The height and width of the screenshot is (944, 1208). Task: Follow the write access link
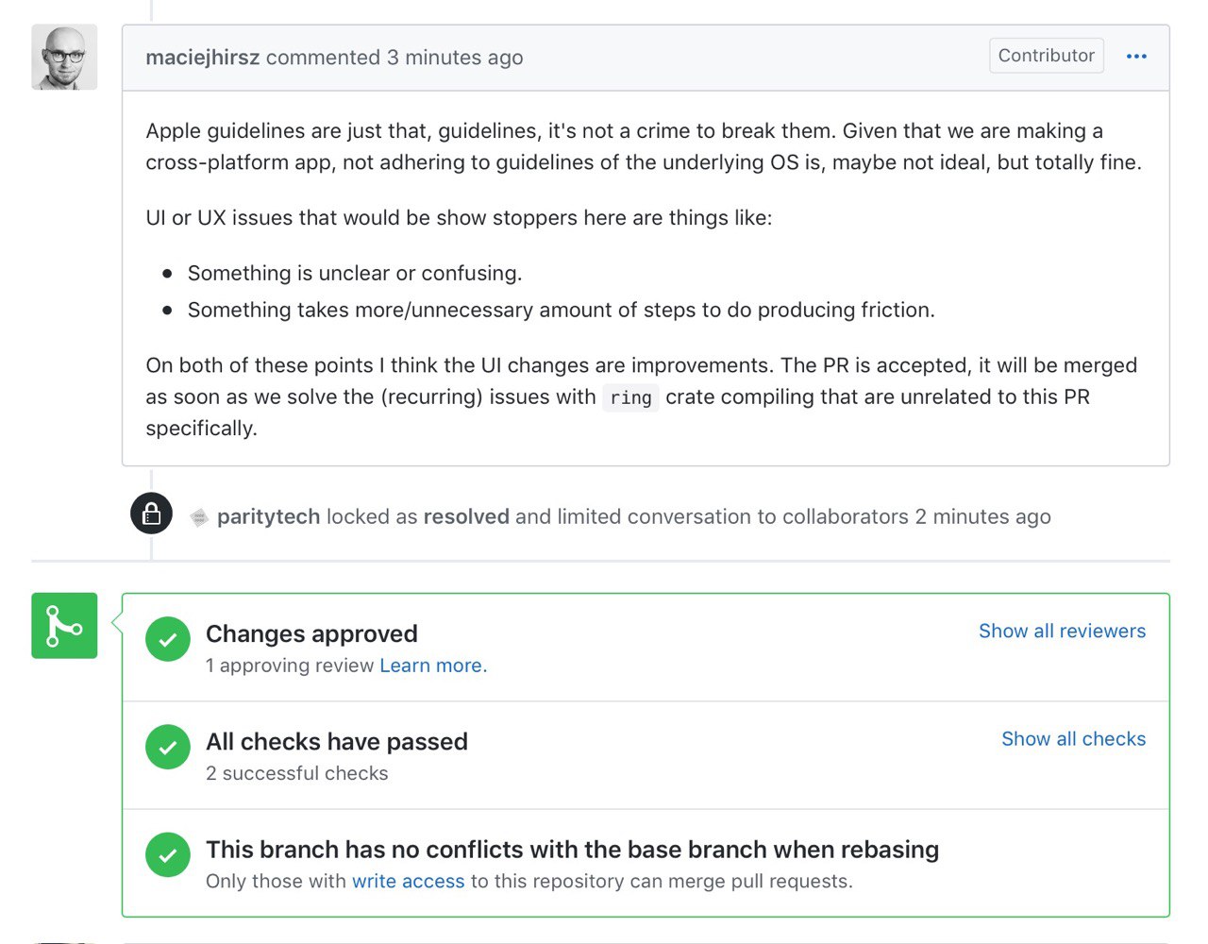coord(409,881)
